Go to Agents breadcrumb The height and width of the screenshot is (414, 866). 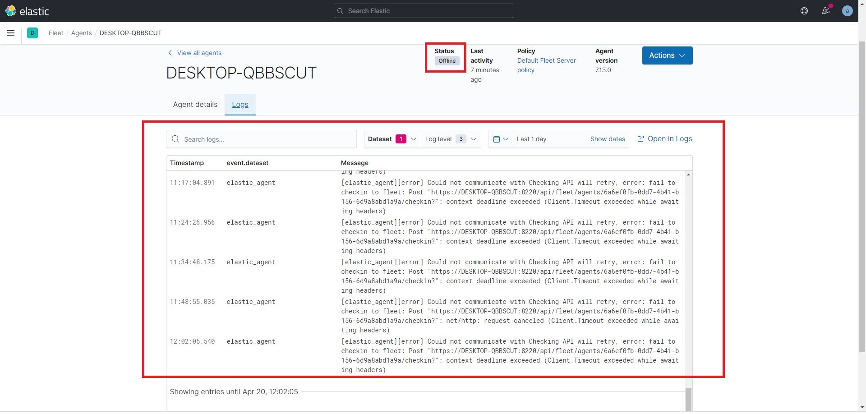[x=81, y=33]
